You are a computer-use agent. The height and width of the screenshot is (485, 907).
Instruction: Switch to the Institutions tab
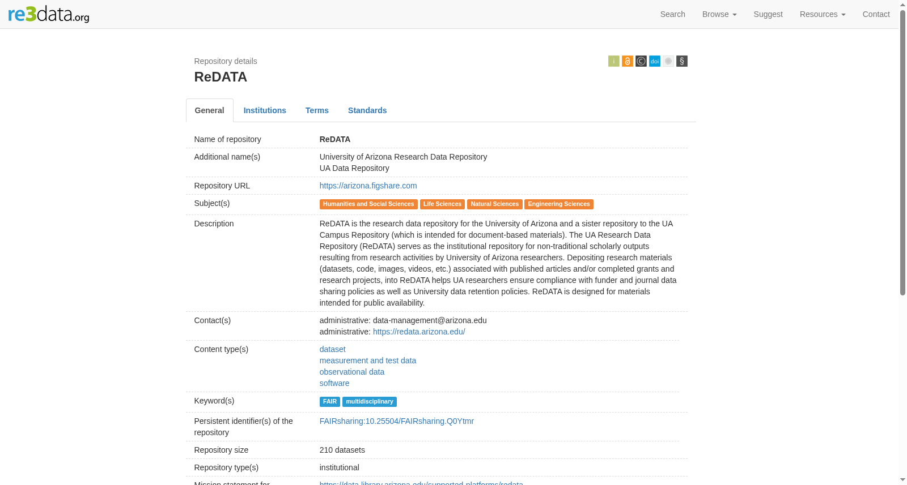coord(265,110)
